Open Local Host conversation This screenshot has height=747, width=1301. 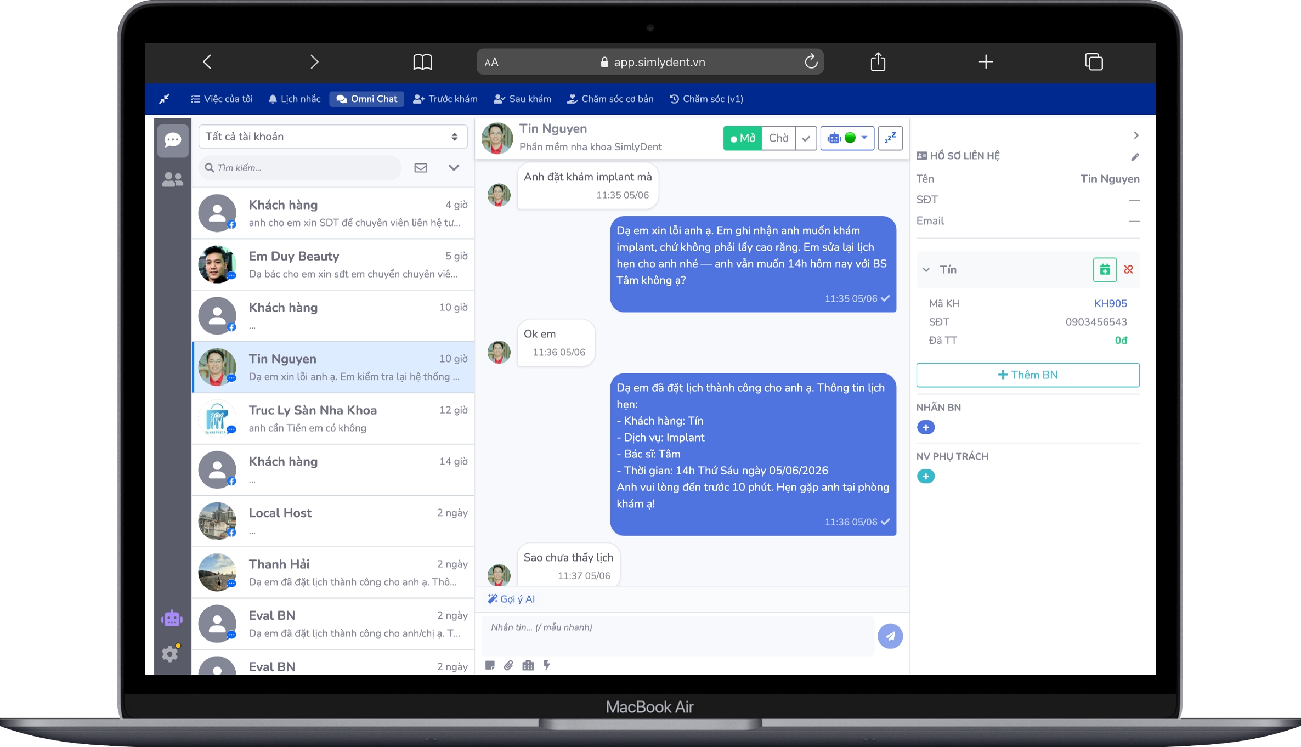pos(333,521)
